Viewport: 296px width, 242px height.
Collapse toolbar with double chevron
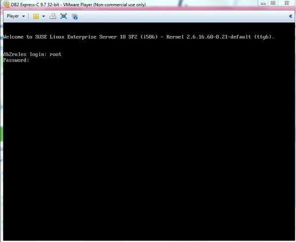tap(291, 16)
